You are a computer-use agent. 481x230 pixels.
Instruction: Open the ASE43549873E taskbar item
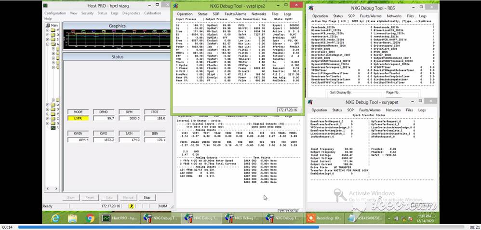365,218
